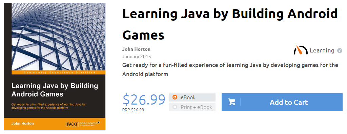Click the lattice structure image on the cover
Viewport: 347px width, 134px height.
coord(58,37)
